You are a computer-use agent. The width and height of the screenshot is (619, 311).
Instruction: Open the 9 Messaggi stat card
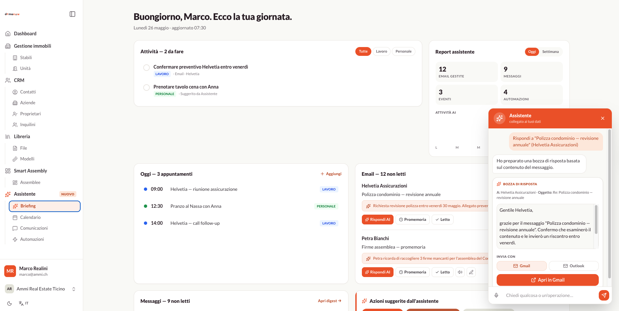(x=532, y=72)
